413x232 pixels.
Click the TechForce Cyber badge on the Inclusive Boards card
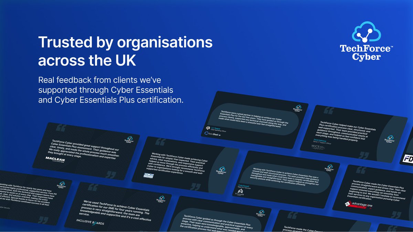tap(160, 200)
